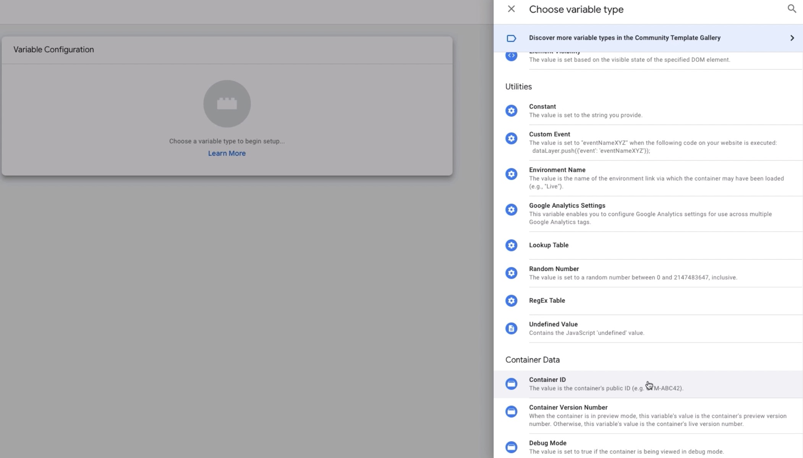803x458 pixels.
Task: Click the Community Template Gallery tag icon
Action: pyautogui.click(x=511, y=38)
